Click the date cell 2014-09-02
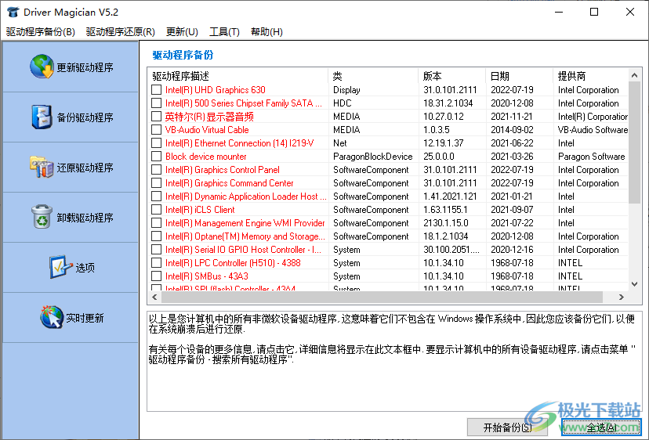The width and height of the screenshot is (649, 440). click(512, 129)
